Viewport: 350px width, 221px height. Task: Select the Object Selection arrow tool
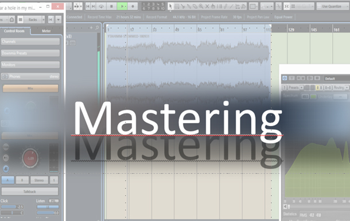170,6
